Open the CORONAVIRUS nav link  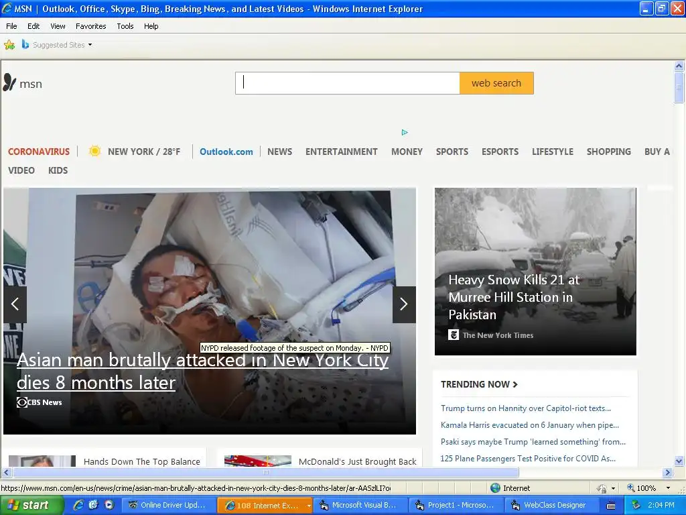coord(39,152)
